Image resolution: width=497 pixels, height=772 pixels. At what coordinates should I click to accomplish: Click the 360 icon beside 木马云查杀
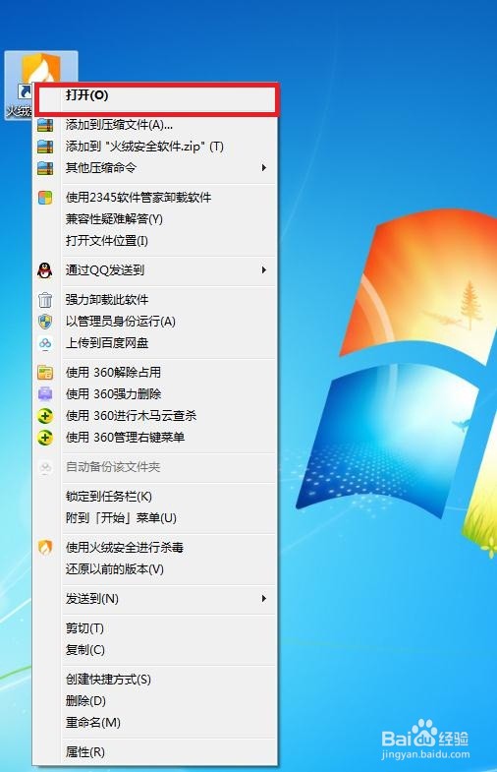pyautogui.click(x=45, y=416)
